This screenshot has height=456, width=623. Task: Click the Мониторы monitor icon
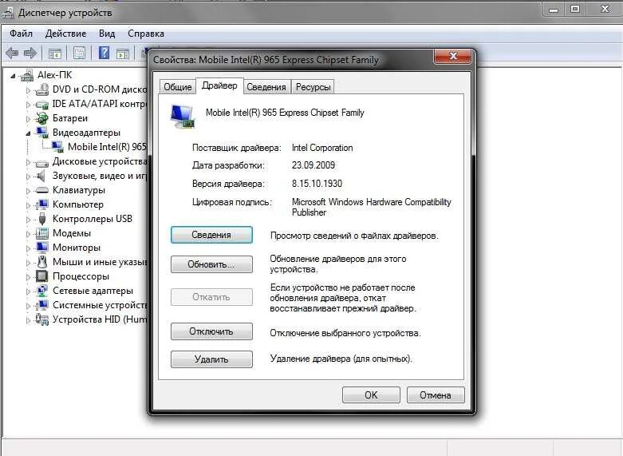[41, 248]
